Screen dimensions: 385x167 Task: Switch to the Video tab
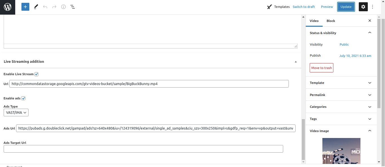tap(314, 21)
